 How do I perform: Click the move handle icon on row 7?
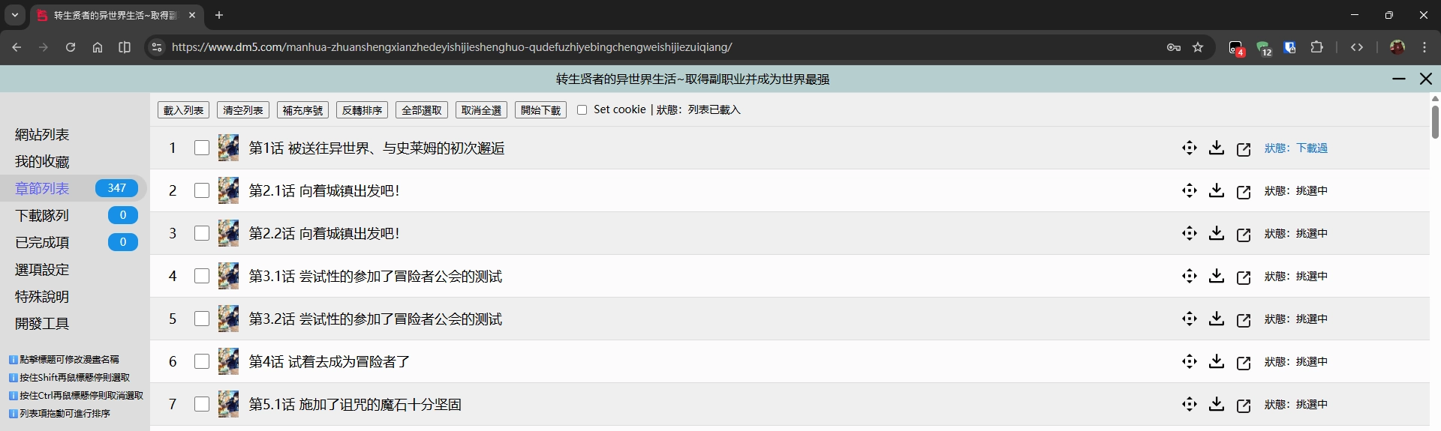coord(1189,405)
